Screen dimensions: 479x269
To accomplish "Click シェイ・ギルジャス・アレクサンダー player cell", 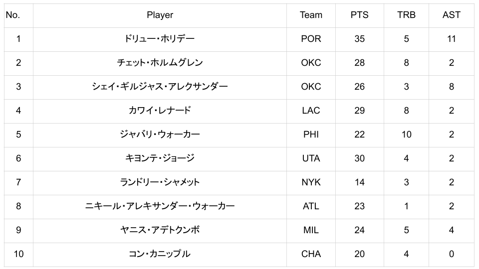I will [160, 87].
